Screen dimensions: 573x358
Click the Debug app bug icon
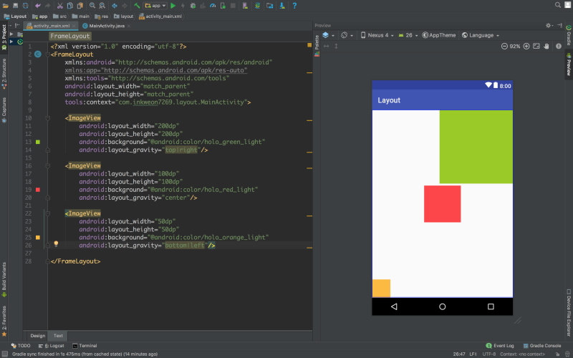tap(194, 6)
